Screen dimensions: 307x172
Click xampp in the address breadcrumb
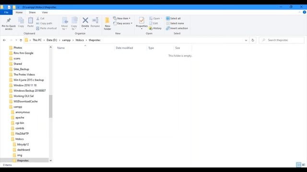pyautogui.click(x=66, y=40)
